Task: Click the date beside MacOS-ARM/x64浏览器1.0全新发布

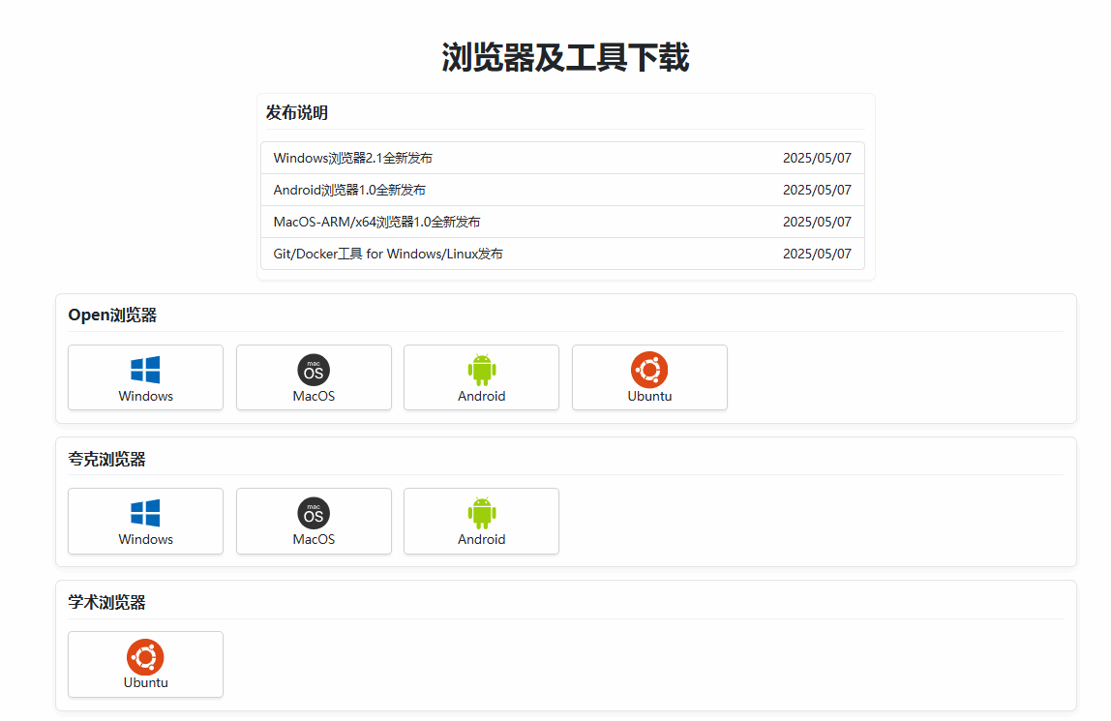Action: (x=817, y=222)
